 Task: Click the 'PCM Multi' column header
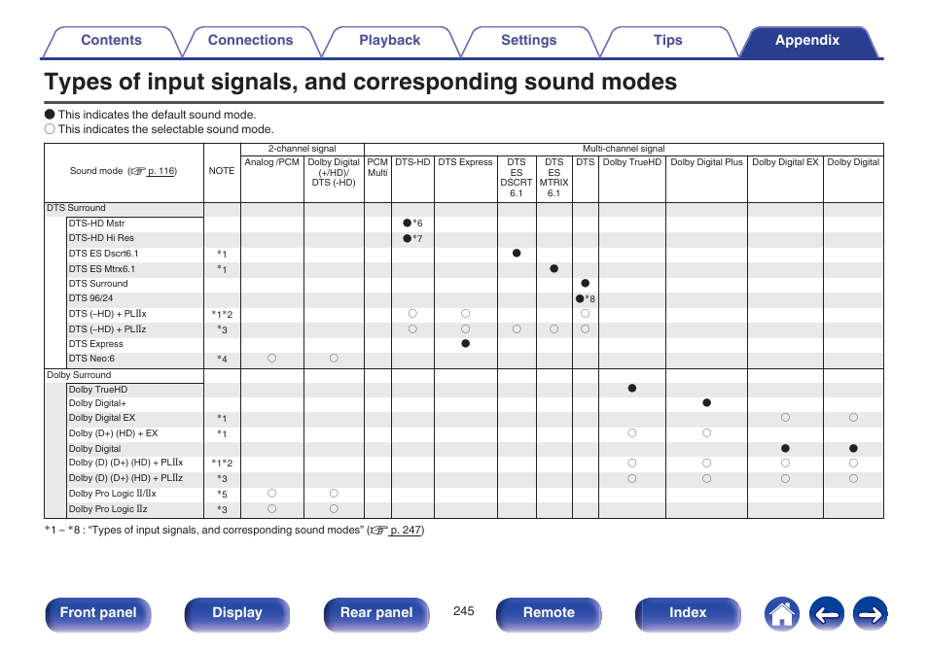(377, 167)
